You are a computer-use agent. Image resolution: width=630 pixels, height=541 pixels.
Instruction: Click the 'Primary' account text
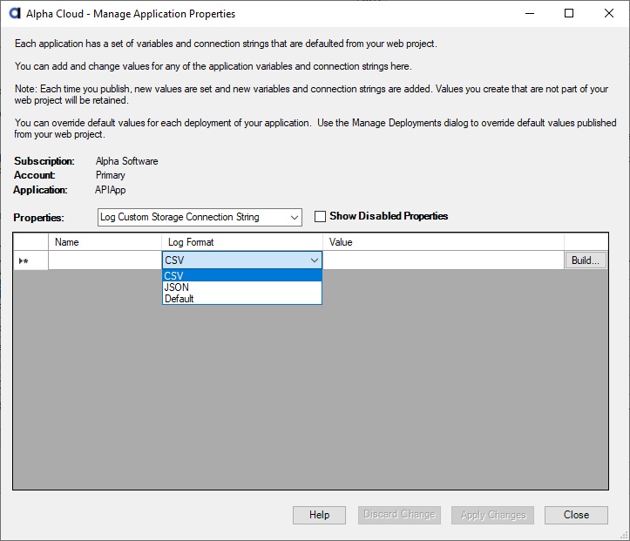(x=111, y=175)
